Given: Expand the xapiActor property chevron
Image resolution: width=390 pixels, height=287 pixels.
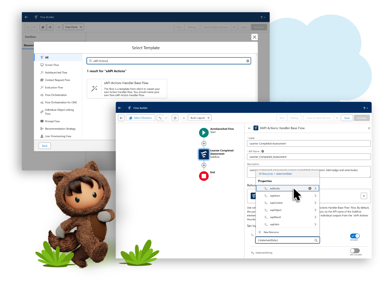Looking at the screenshot, I should 315,196.
